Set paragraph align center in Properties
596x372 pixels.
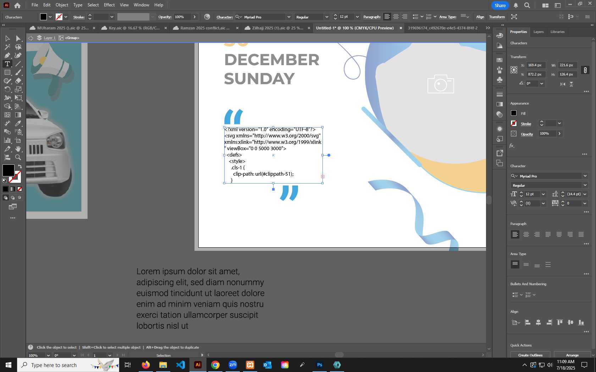tap(526, 234)
